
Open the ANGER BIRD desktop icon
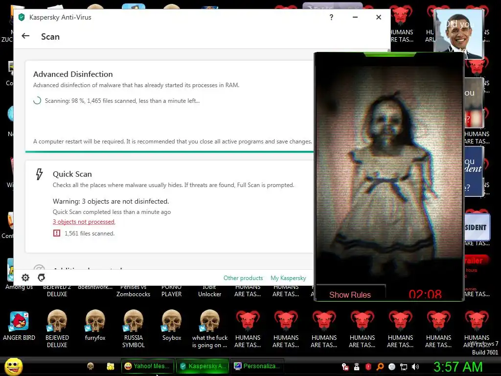(19, 321)
